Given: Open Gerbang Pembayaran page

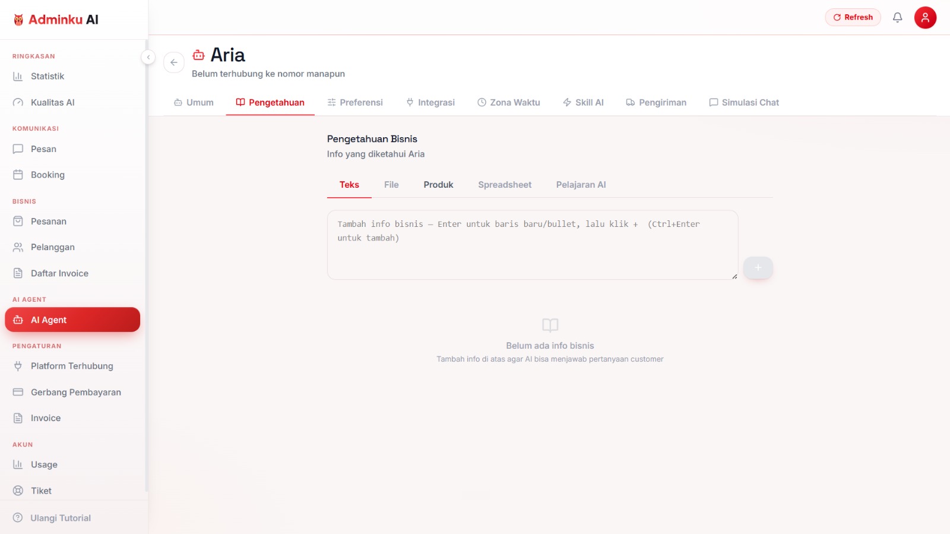Looking at the screenshot, I should click(x=72, y=392).
